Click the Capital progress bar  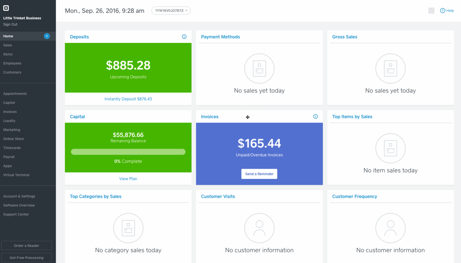(x=128, y=152)
